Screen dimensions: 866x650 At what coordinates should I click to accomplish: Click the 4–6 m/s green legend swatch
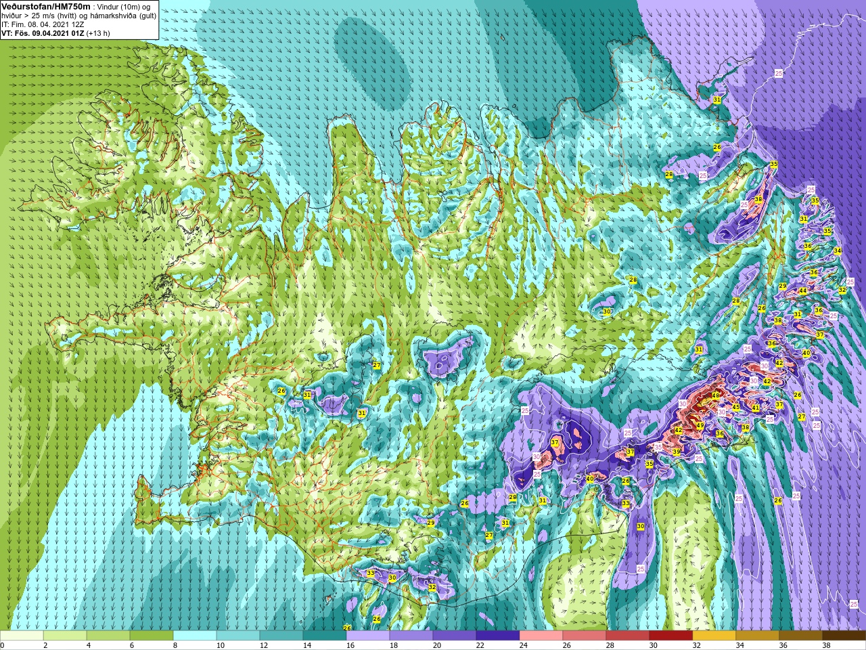tap(108, 636)
